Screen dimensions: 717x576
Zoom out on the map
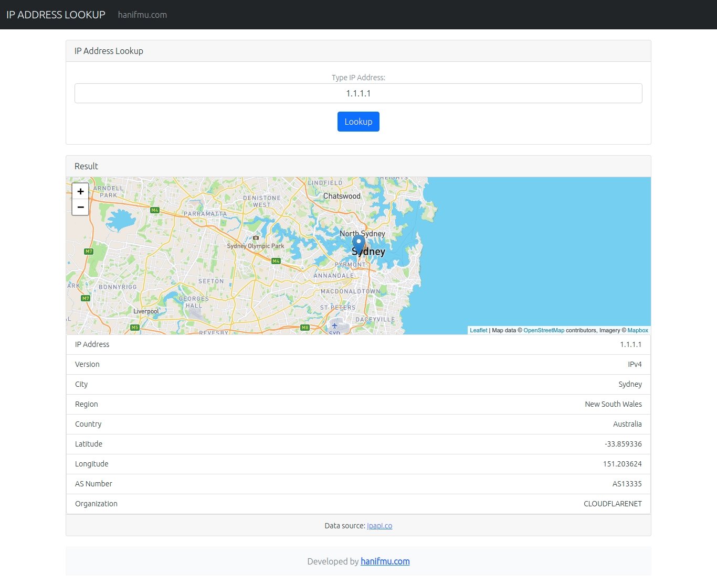80,207
